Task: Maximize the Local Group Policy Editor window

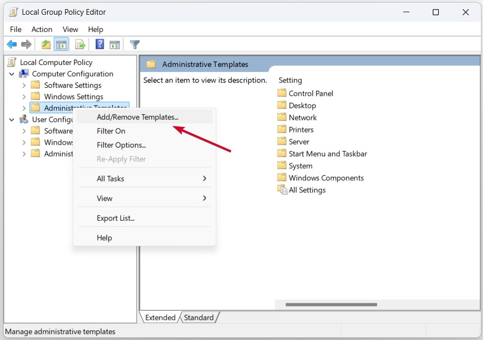Action: click(x=436, y=12)
